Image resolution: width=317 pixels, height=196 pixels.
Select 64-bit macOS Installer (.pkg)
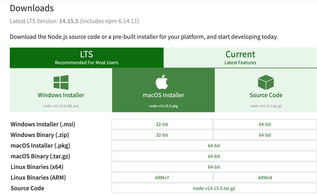(214, 146)
